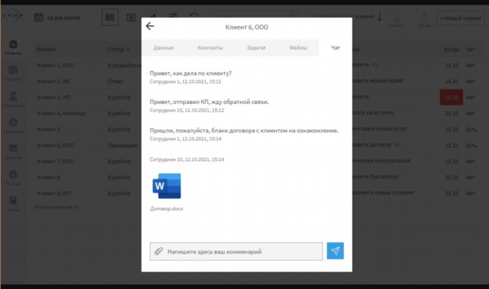Screen dimensions: 489x289
Task: Click message 'Привет, как дела по клиенту?'
Action: coord(191,73)
